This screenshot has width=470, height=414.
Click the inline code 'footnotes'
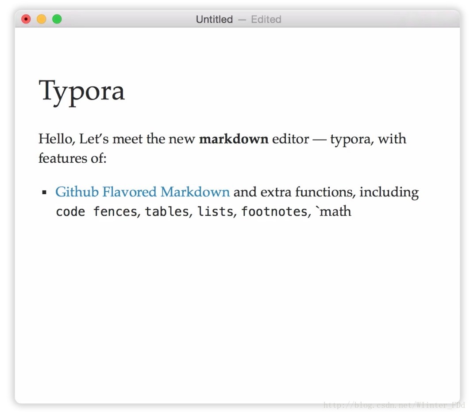274,211
